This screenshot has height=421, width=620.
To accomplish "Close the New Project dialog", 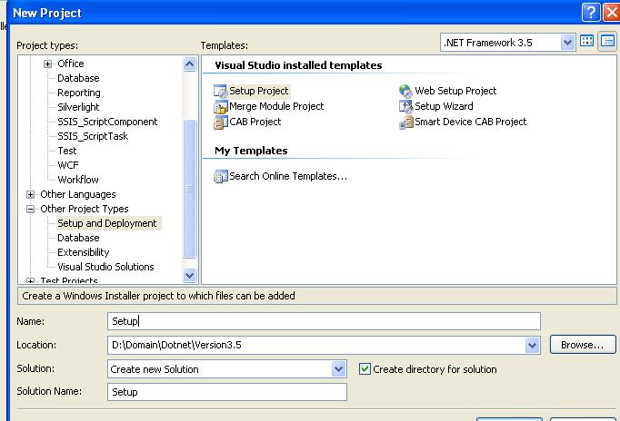I will [x=612, y=13].
